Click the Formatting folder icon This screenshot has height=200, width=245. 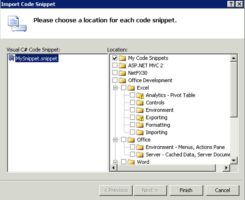[140, 125]
